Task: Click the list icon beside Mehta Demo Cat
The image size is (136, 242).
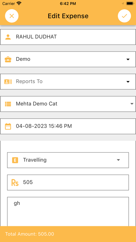Action: coord(8,104)
